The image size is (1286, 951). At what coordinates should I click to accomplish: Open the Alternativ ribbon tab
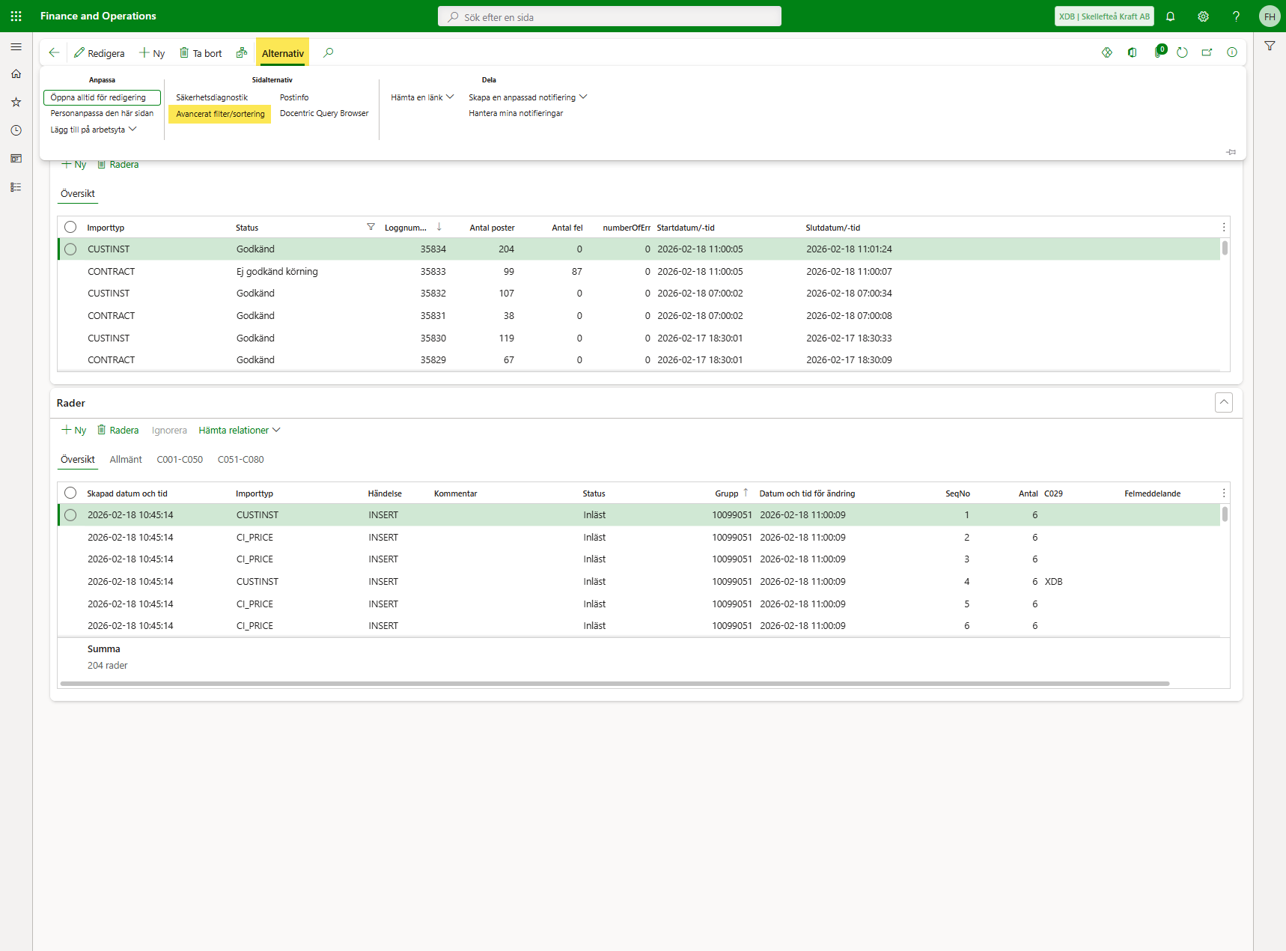click(x=282, y=53)
